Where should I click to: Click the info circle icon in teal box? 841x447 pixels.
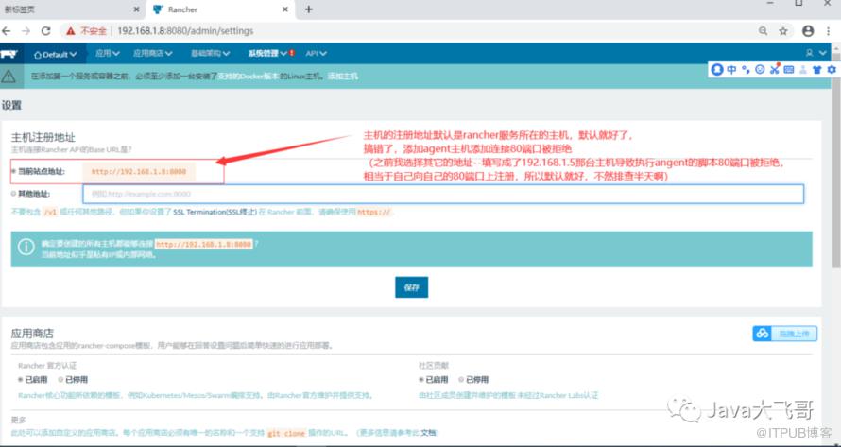[x=26, y=247]
